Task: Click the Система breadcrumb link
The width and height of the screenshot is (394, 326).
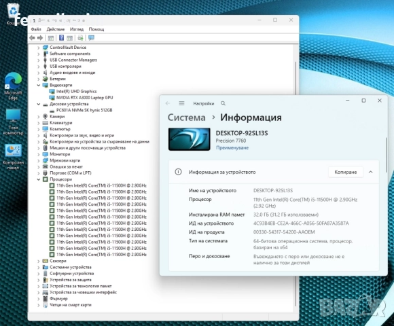Action: tap(186, 117)
